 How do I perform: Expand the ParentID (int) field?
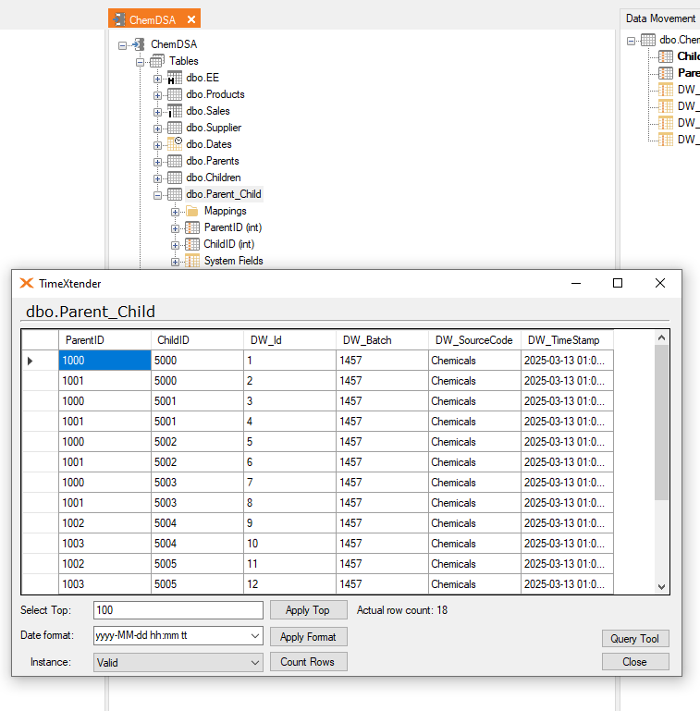point(175,228)
